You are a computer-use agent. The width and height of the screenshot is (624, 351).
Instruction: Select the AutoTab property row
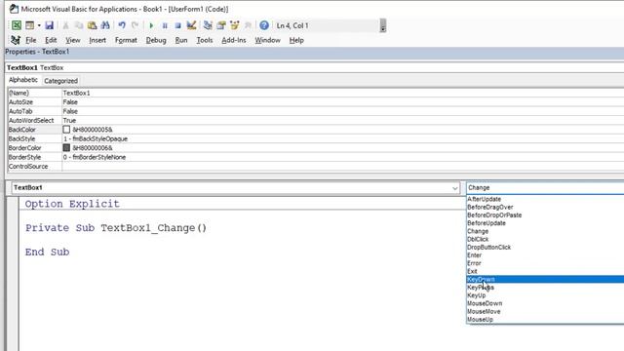pos(316,111)
